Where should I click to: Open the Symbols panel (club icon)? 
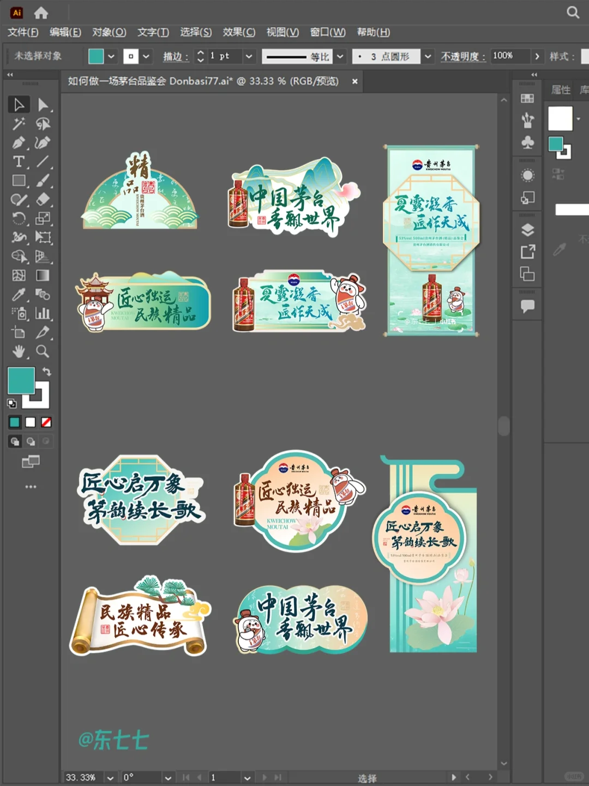click(527, 142)
